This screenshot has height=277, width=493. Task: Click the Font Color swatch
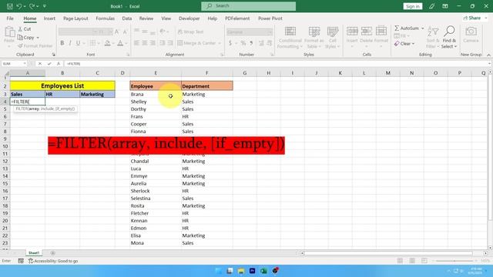[x=120, y=43]
